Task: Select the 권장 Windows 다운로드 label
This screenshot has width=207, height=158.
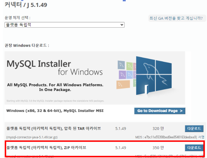Action: (27, 45)
